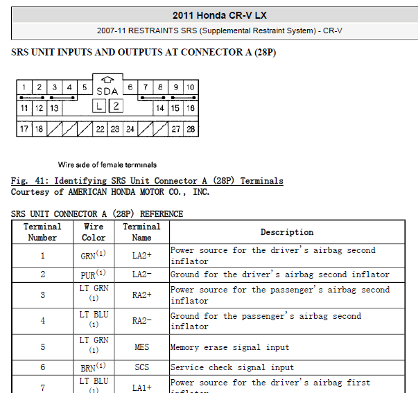Click terminal 1 in the connector diagram
Image resolution: width=418 pixels, height=393 pixels.
point(24,87)
